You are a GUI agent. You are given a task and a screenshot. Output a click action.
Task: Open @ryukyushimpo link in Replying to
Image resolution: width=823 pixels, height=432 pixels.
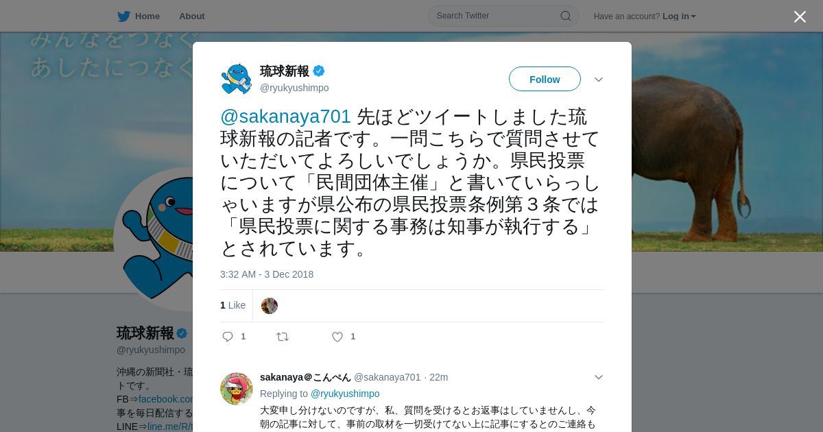tap(345, 394)
